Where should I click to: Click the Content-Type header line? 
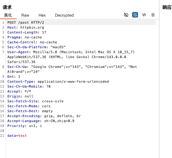click(58, 81)
